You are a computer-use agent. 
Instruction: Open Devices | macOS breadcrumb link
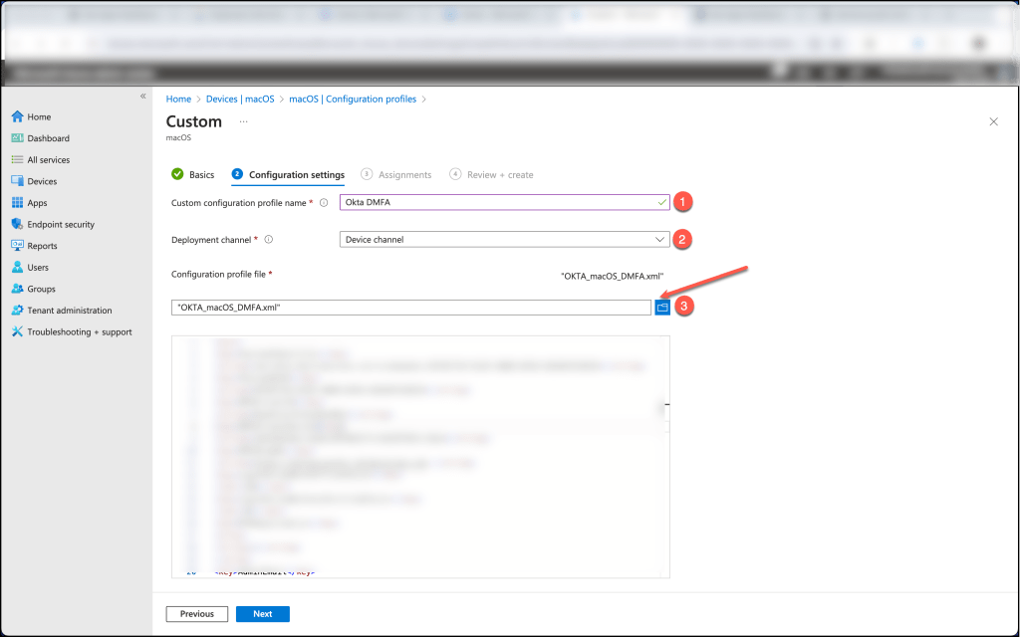239,100
